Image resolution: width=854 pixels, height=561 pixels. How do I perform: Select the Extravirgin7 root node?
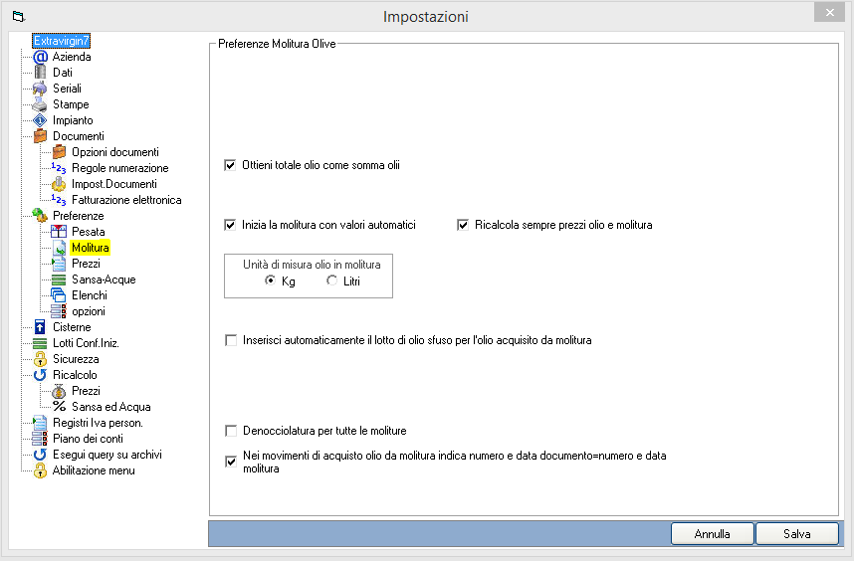click(x=61, y=41)
